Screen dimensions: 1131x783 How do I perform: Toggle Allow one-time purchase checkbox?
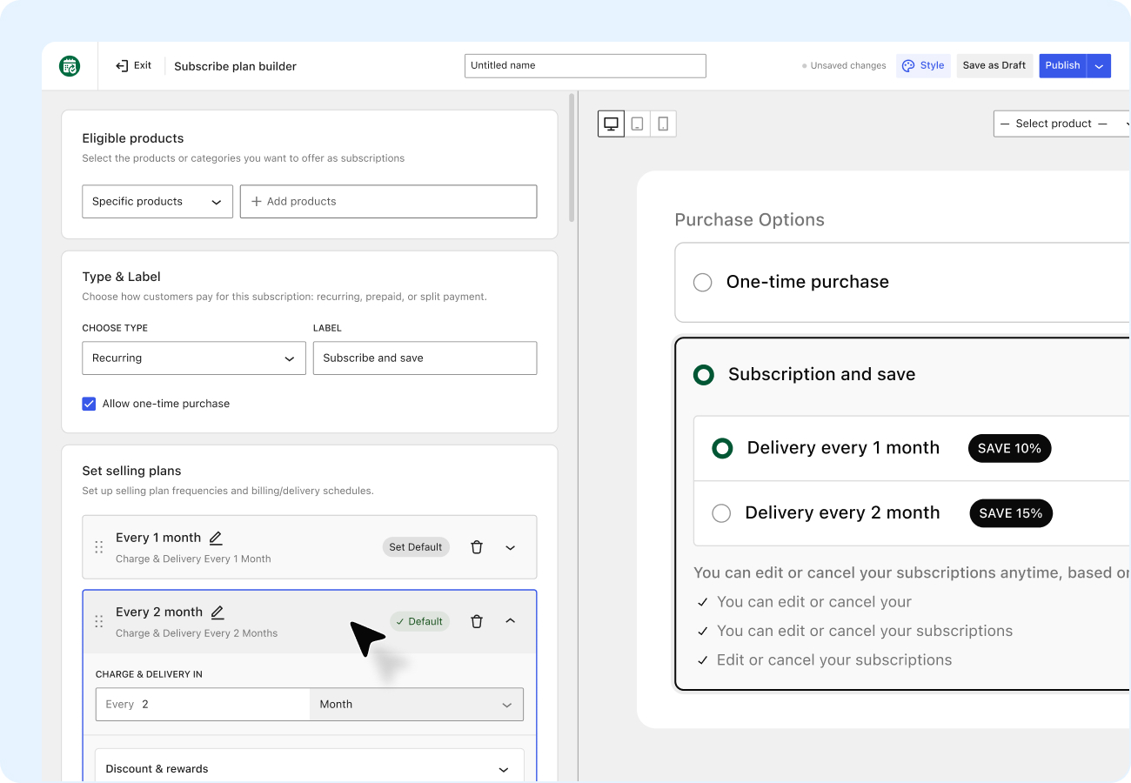89,404
